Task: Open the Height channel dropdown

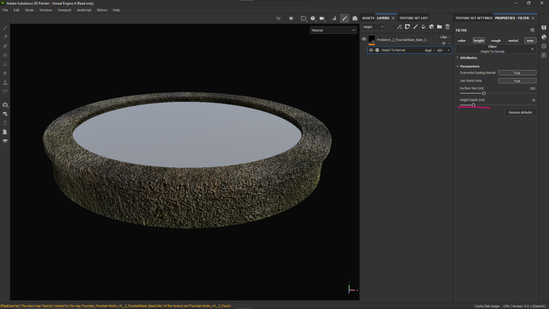Action: (373, 26)
